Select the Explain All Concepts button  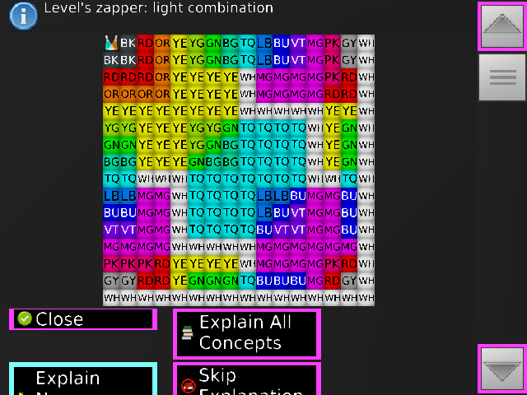(x=246, y=333)
